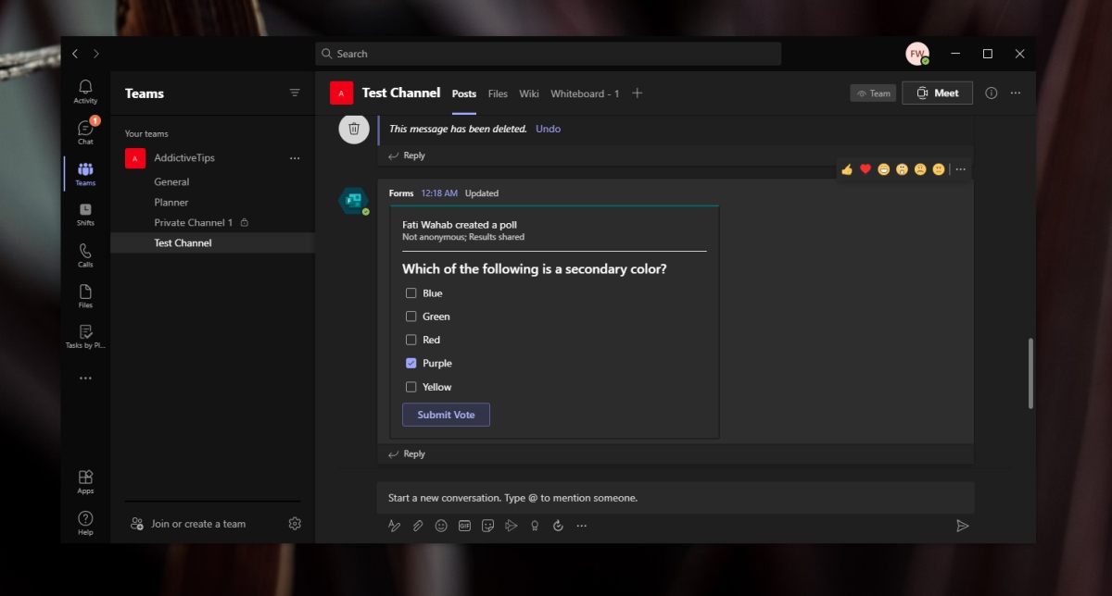The height and width of the screenshot is (596, 1112).
Task: React with sad face
Action: pyautogui.click(x=920, y=169)
